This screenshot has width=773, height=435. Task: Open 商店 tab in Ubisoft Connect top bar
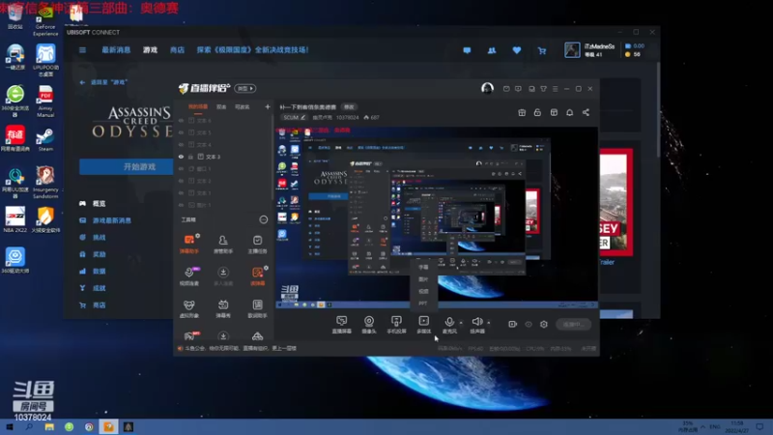[177, 50]
